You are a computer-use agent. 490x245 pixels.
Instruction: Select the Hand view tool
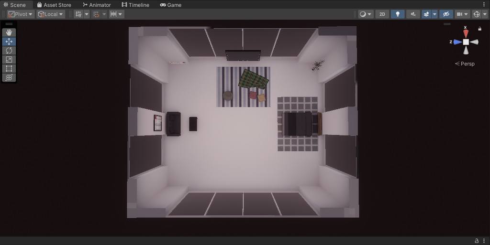click(x=9, y=32)
